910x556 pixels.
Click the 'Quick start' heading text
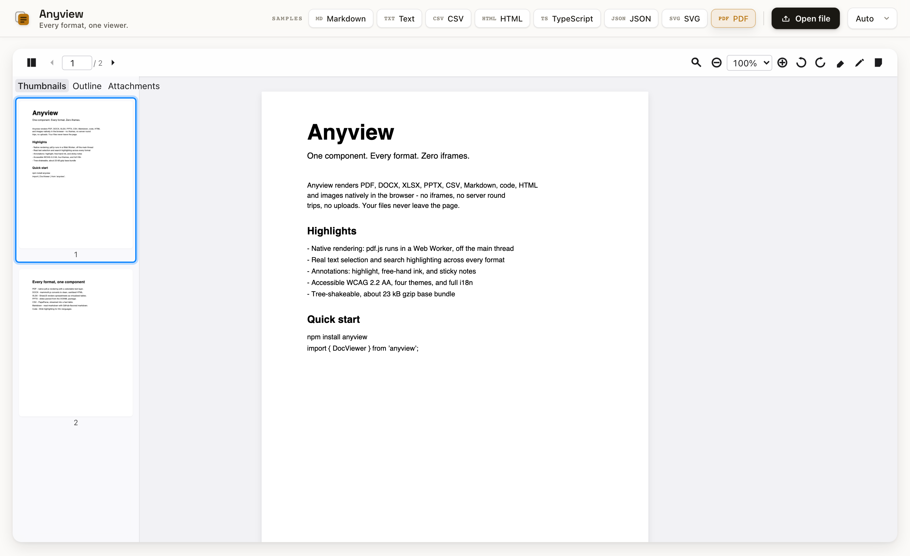click(333, 319)
